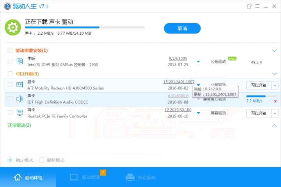Click the house icon in 驱动体检 tab

[x=18, y=177]
